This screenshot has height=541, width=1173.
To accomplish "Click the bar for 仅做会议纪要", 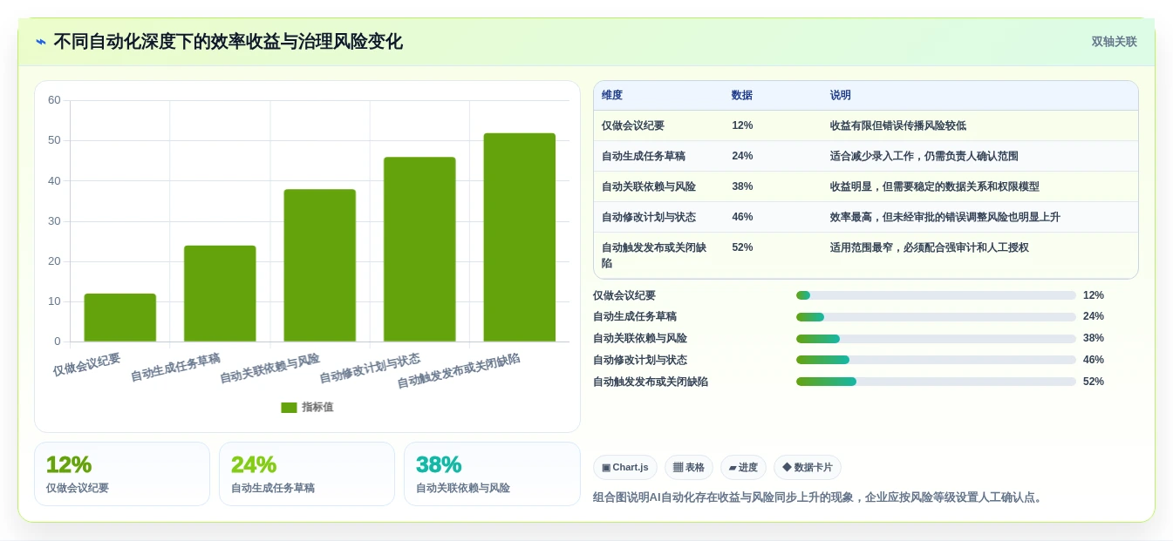I will point(120,317).
